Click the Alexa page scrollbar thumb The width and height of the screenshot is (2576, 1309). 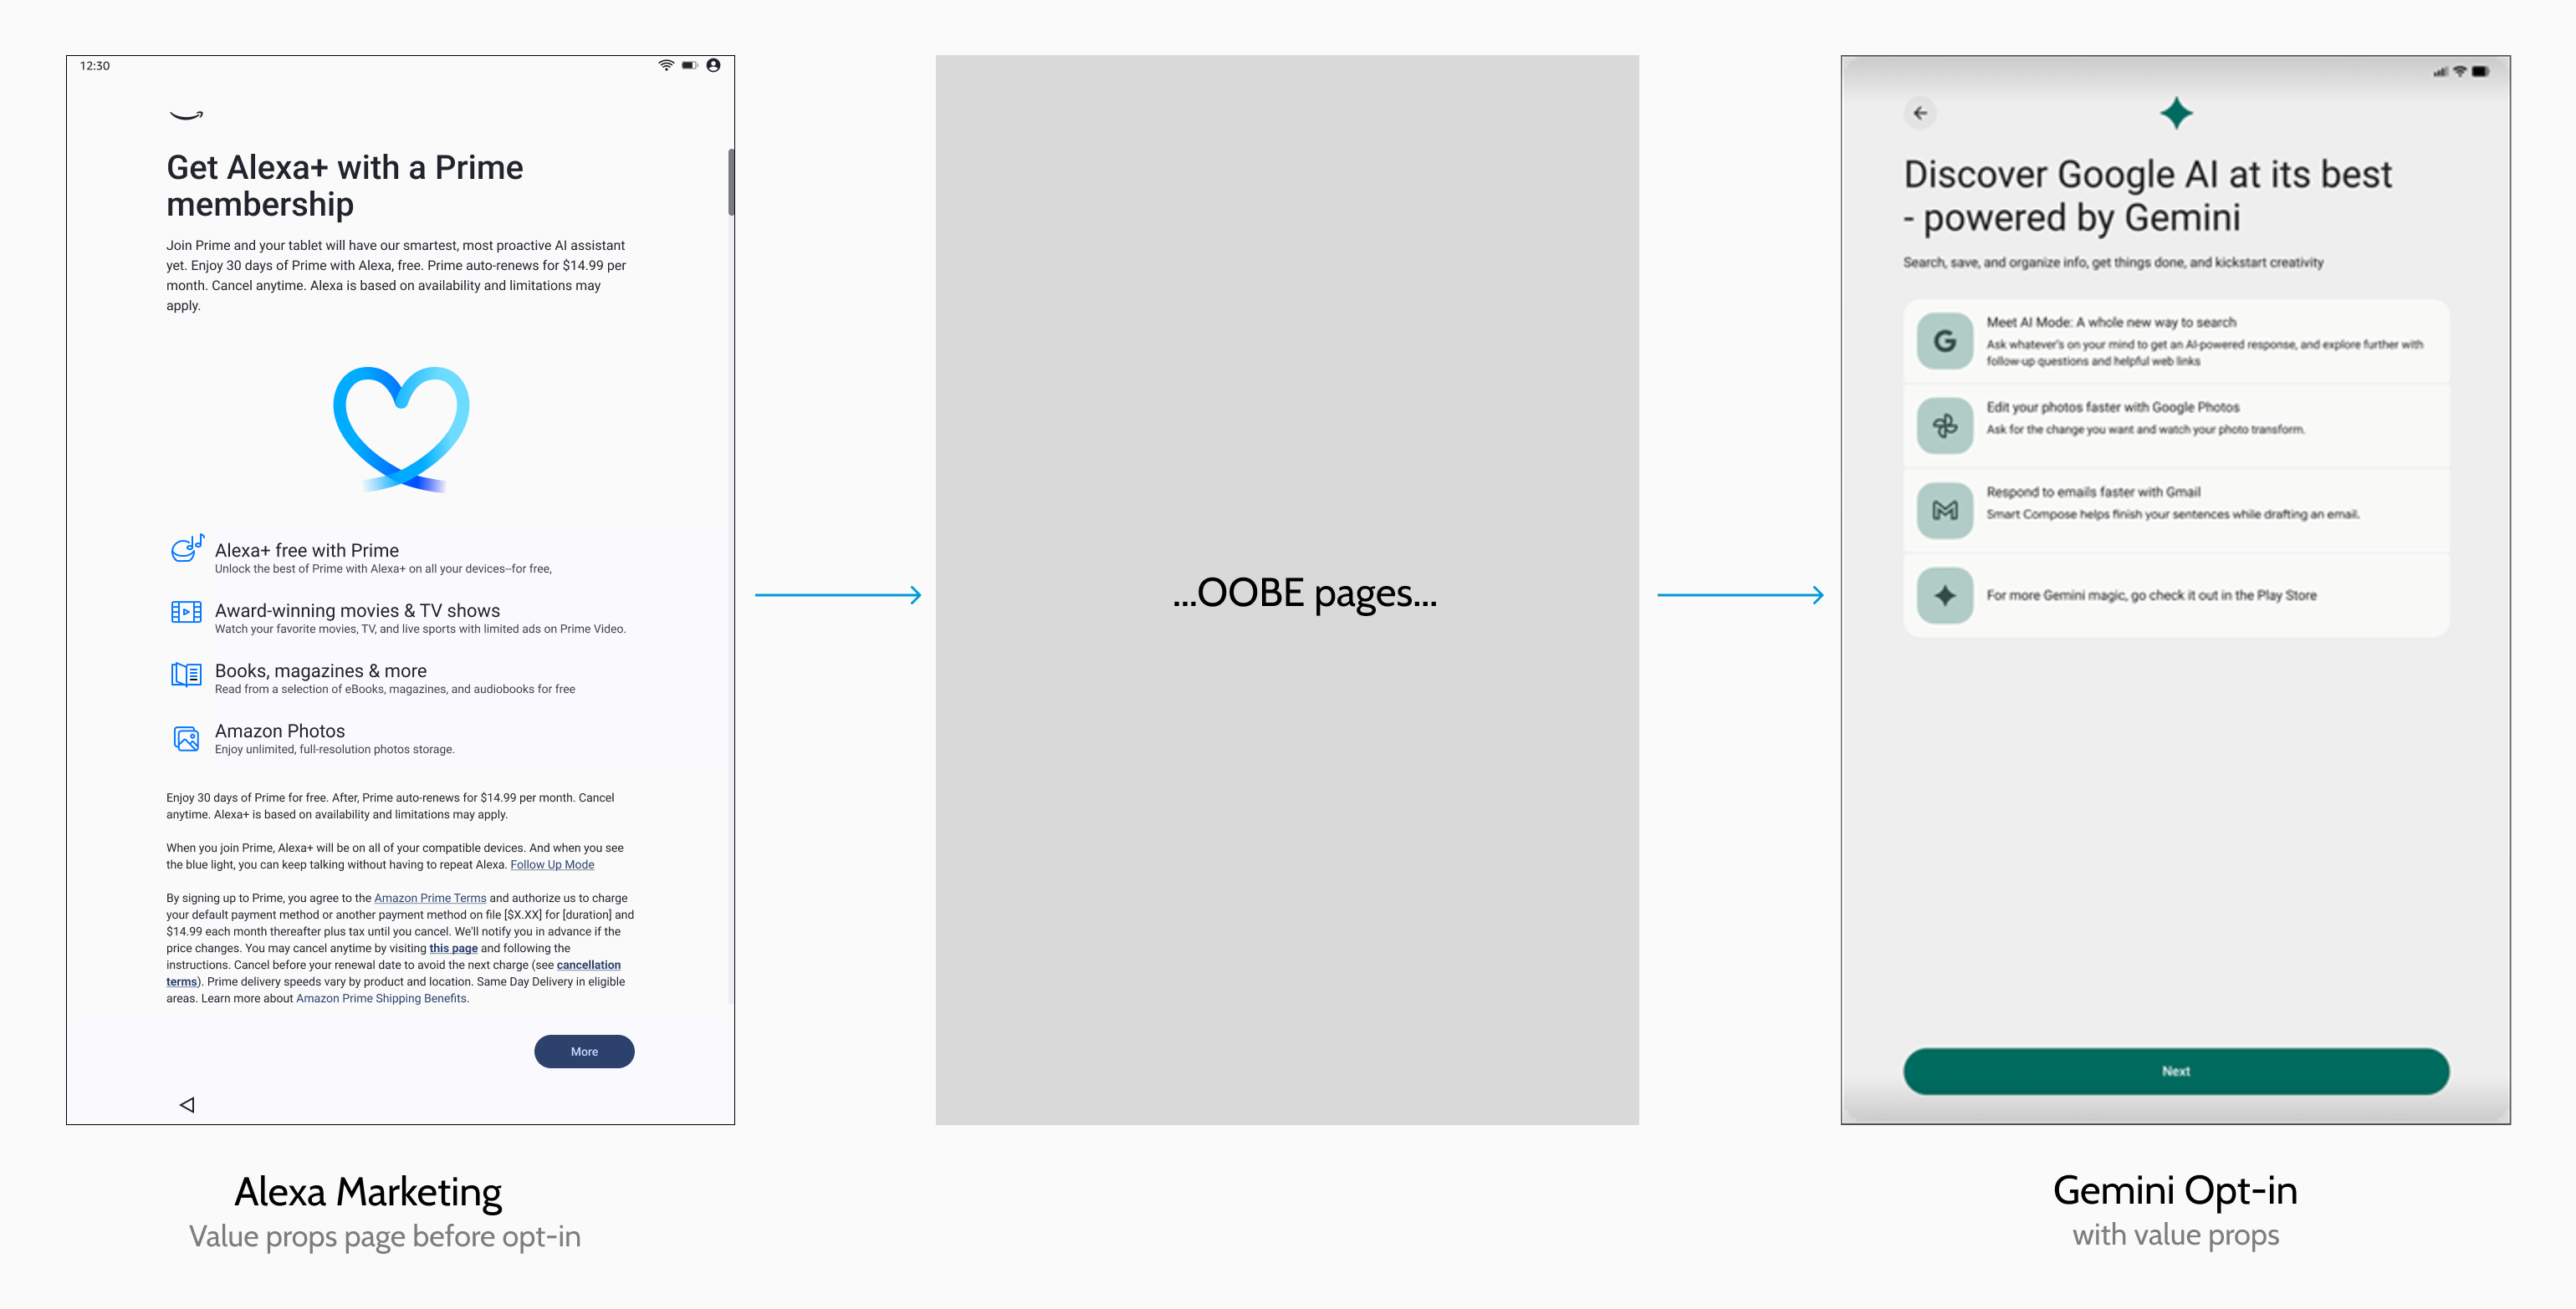pos(731,182)
